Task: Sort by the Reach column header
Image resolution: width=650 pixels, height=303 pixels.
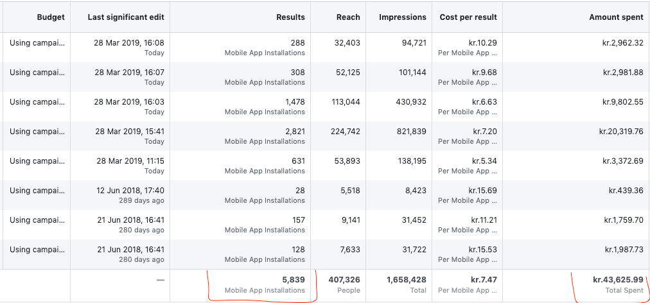Action: tap(348, 17)
